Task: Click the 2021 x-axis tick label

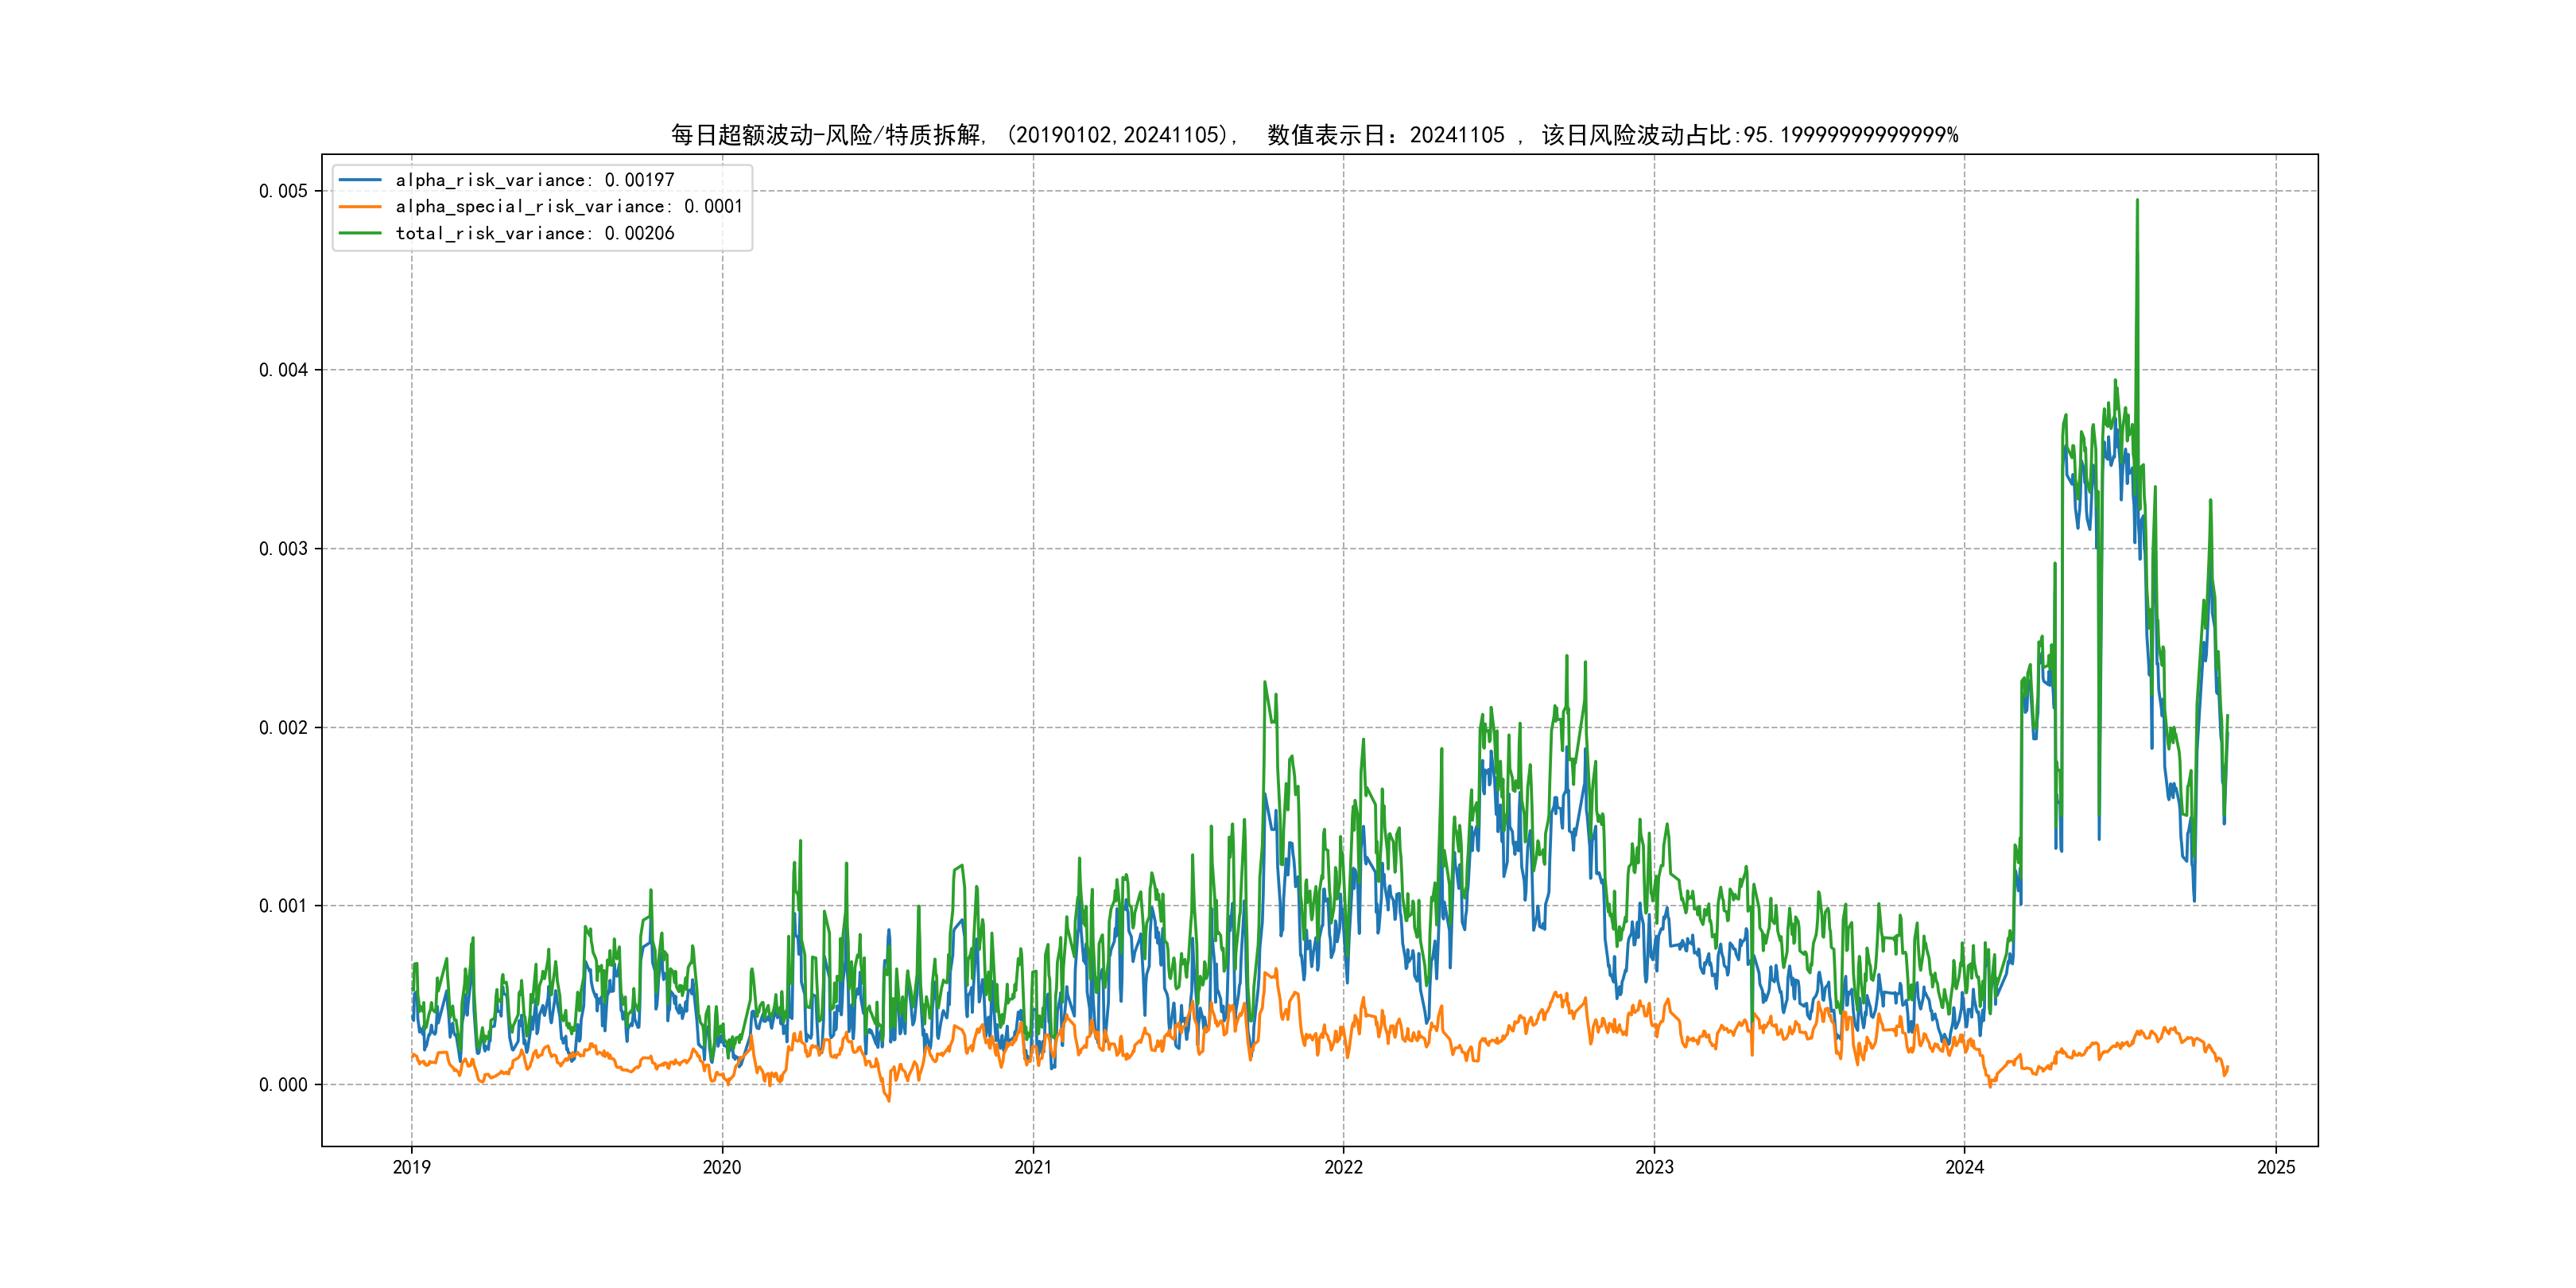Action: (1033, 1167)
